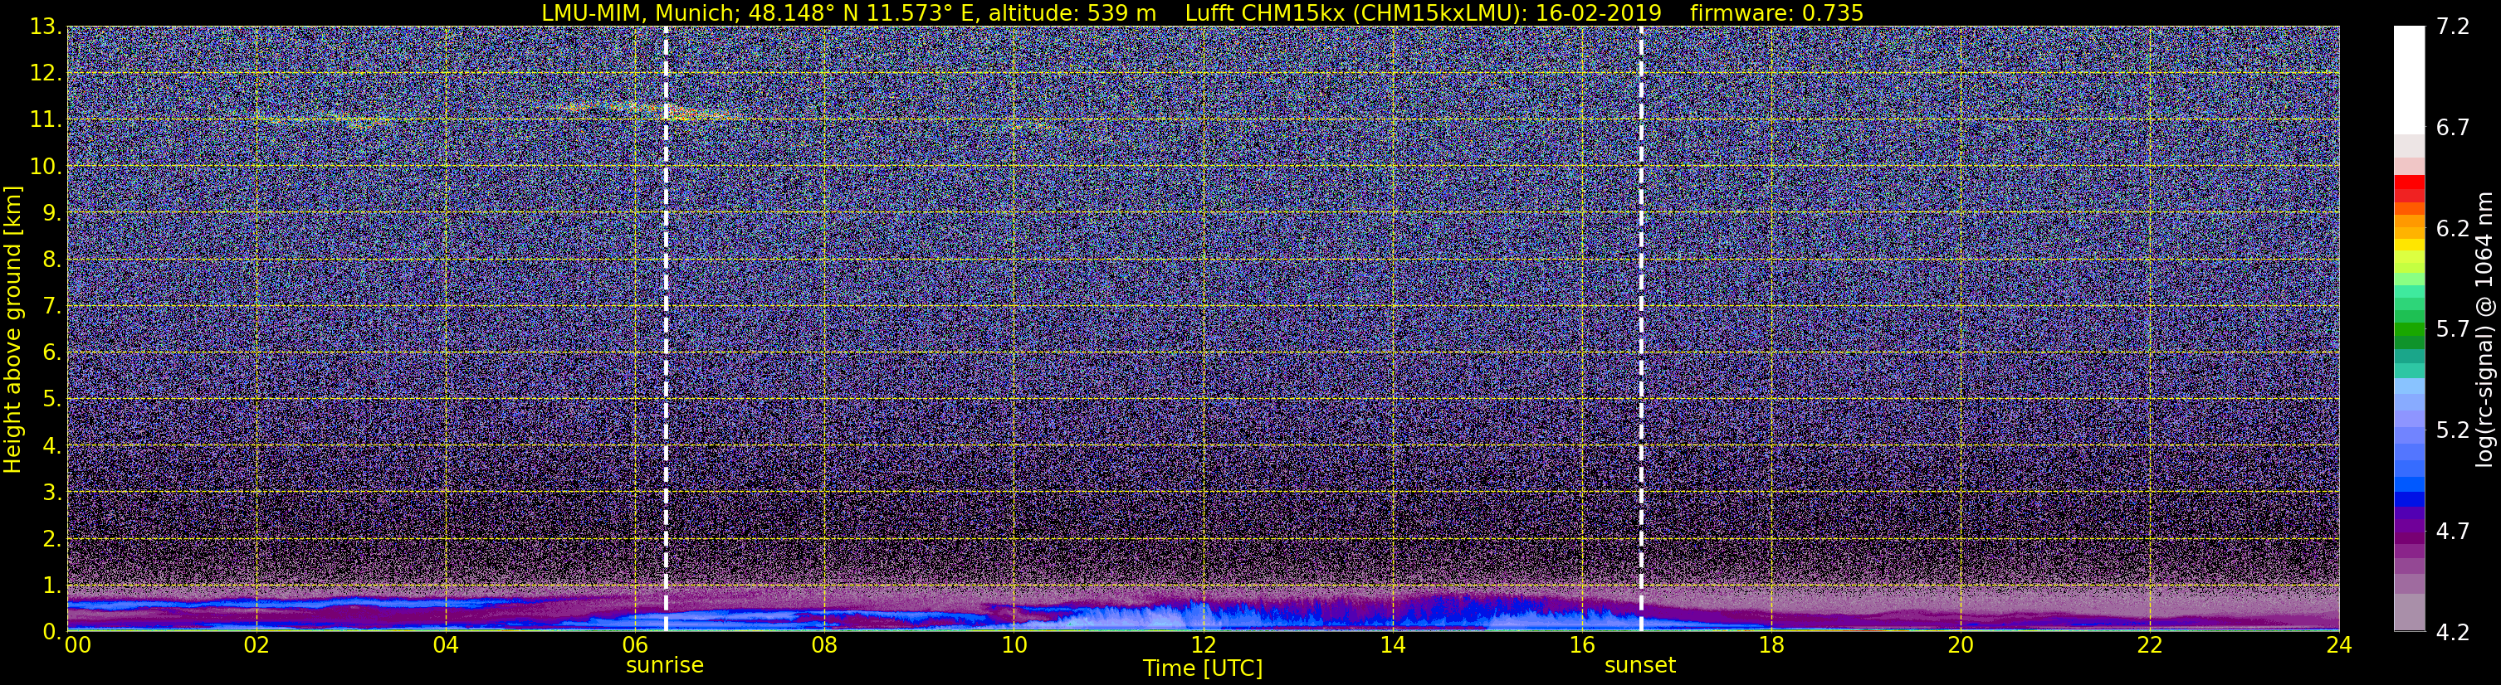Click the colorbar value '4.7'
2501x685 pixels.
coord(2453,532)
